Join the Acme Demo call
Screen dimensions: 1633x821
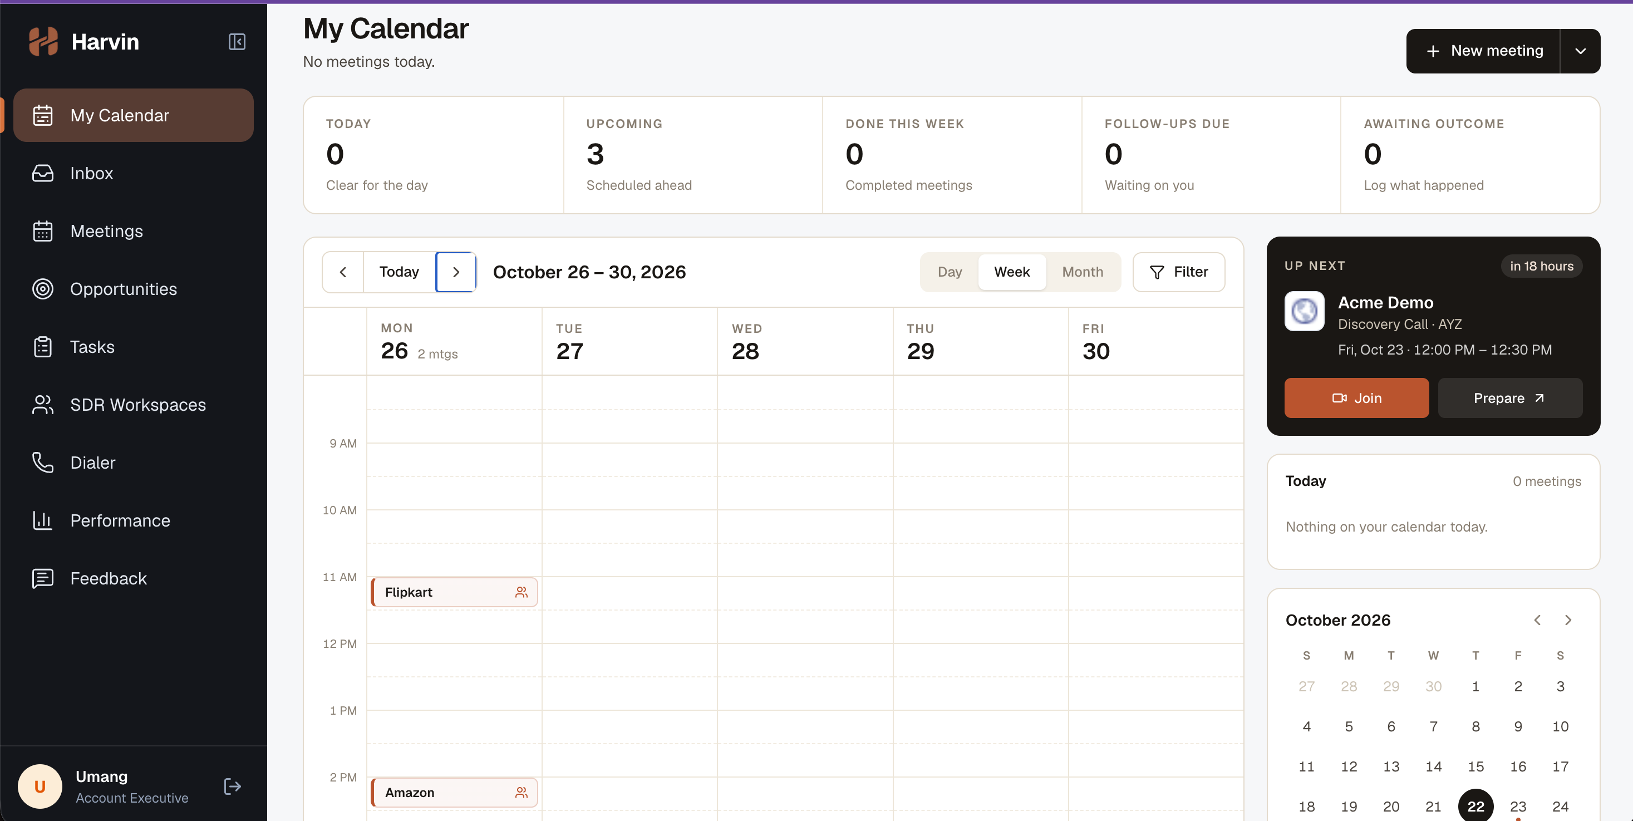[1356, 398]
